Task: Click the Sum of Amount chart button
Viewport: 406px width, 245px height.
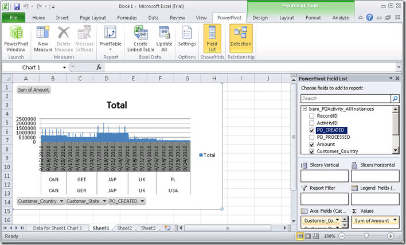Action: click(33, 90)
